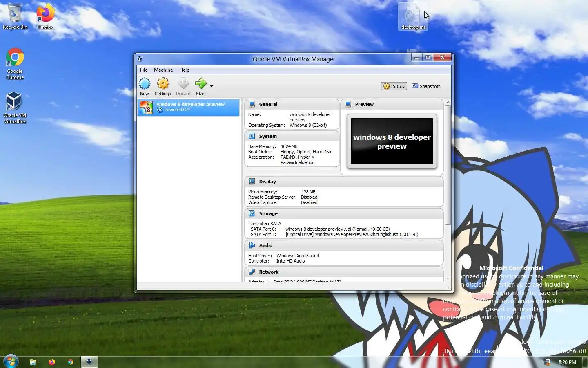Click the New virtual machine icon
Image resolution: width=588 pixels, height=368 pixels.
click(145, 84)
